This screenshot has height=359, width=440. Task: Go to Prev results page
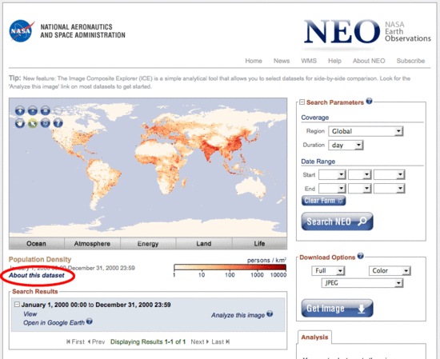(x=96, y=341)
